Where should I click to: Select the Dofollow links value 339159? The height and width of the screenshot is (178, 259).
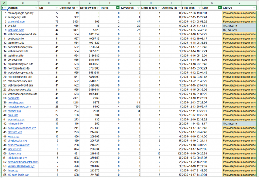pyautogui.click(x=89, y=158)
